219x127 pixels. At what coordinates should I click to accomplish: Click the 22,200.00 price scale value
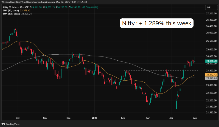point(211,100)
